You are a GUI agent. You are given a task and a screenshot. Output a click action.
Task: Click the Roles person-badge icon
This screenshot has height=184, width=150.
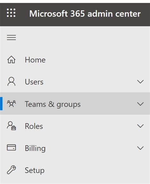(x=11, y=126)
